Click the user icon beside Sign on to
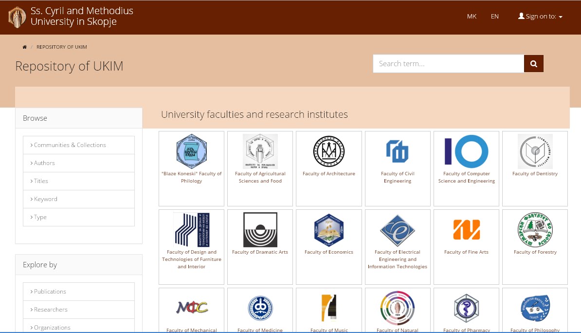 (x=521, y=16)
